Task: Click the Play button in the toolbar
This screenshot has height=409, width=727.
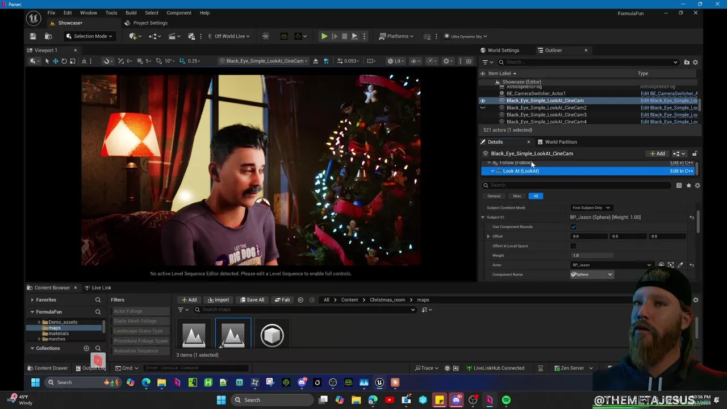Action: (324, 36)
